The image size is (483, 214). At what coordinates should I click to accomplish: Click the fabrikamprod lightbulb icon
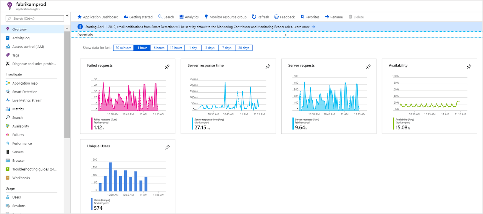10,5
